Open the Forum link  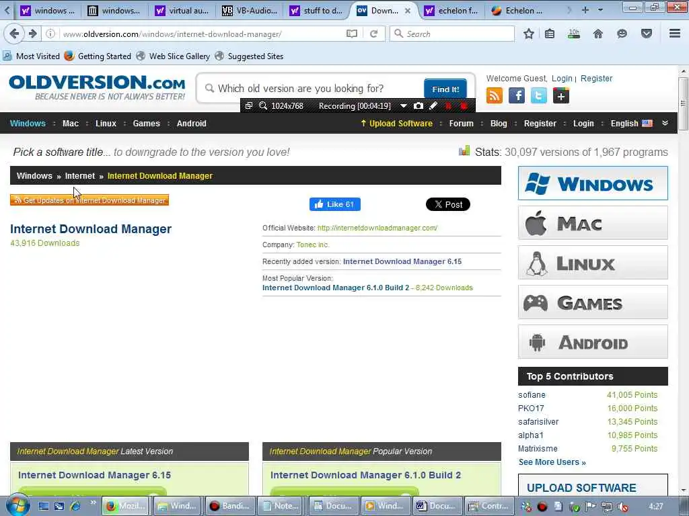[461, 124]
